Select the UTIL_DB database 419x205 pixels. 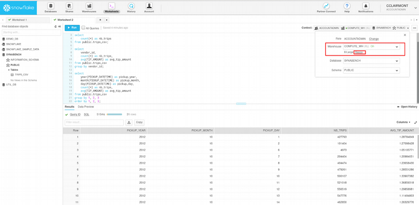[11, 85]
